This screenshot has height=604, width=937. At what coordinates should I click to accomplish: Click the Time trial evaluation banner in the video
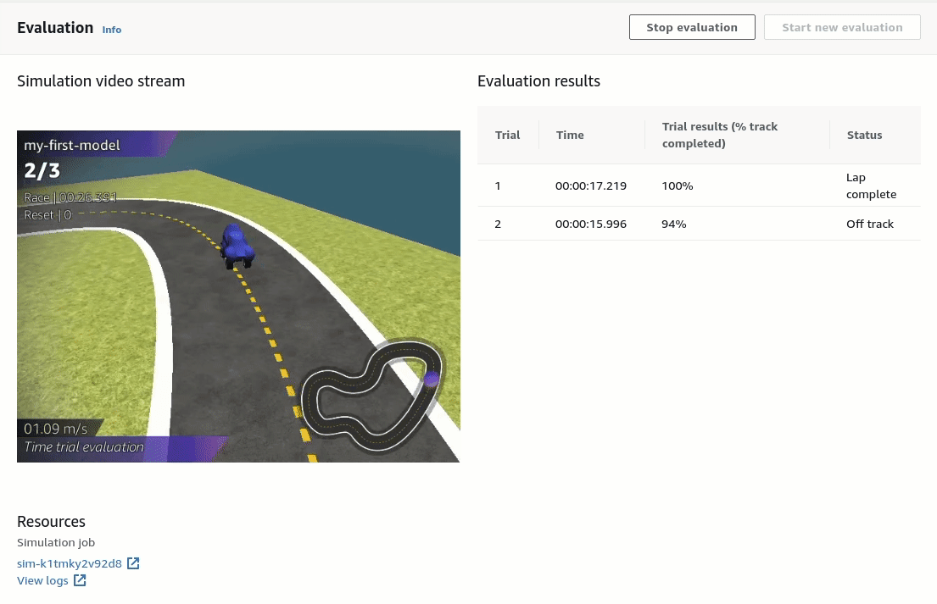(84, 447)
